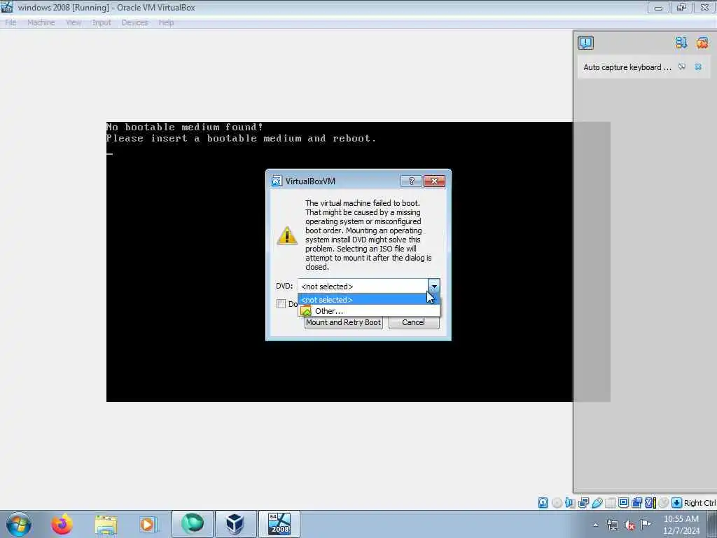
Task: Open the media player taskbar icon
Action: coord(148,524)
